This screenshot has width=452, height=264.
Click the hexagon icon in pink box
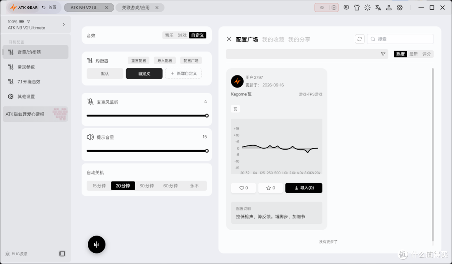click(x=334, y=8)
